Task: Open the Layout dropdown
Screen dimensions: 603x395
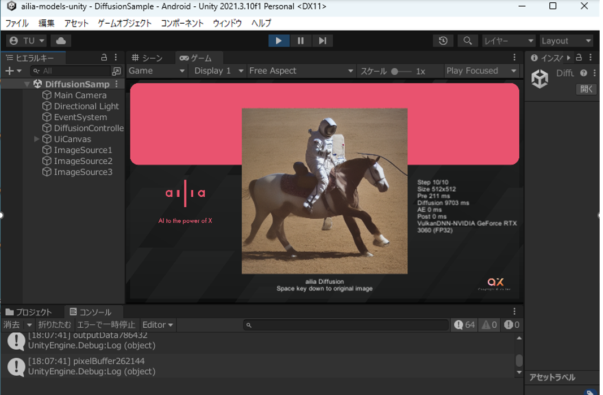Action: [566, 41]
